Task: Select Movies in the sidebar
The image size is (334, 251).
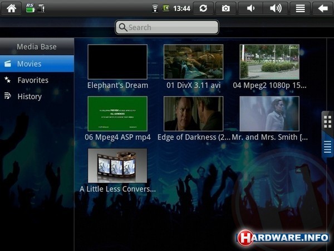Action: 37,64
